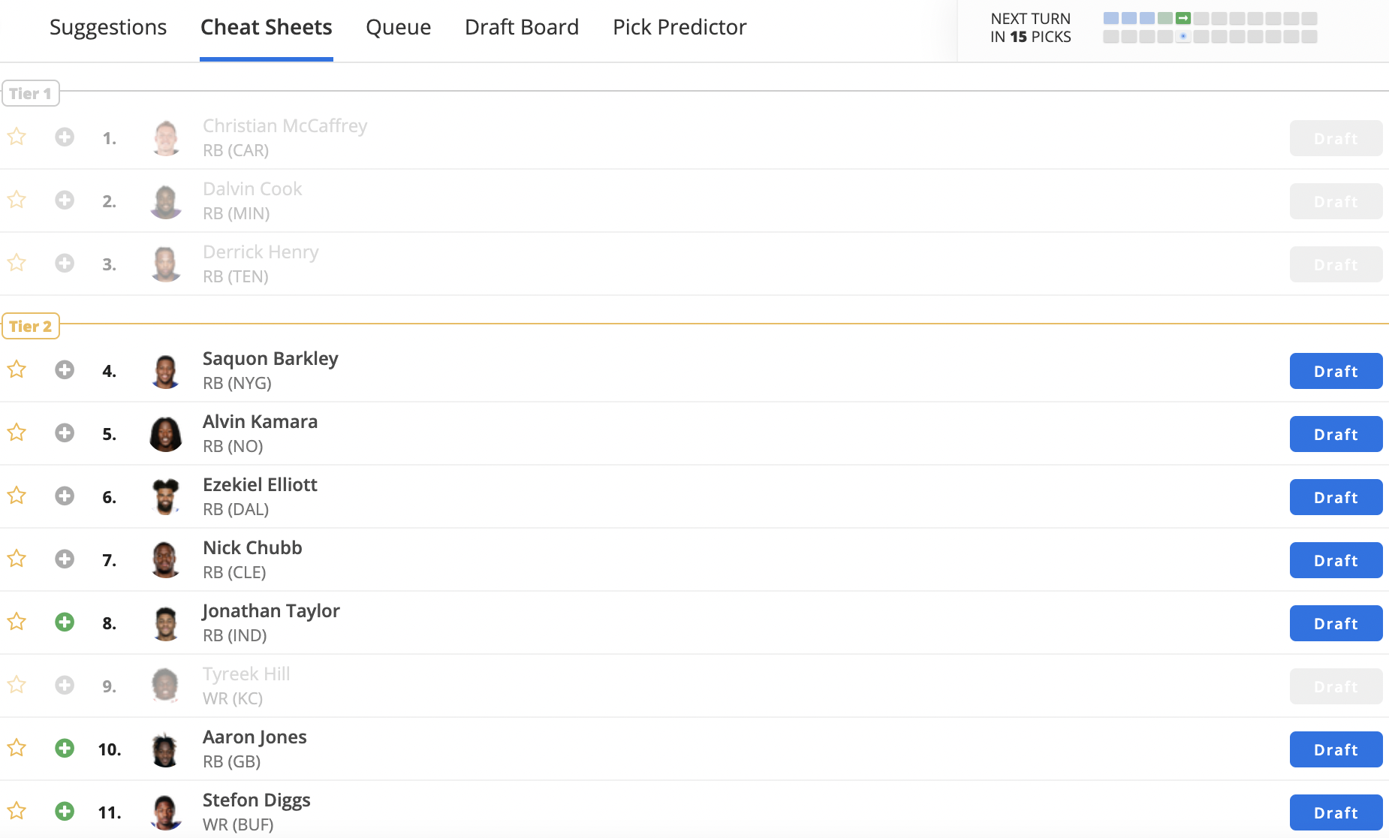Open Aaron Jones's player photo

click(x=165, y=749)
